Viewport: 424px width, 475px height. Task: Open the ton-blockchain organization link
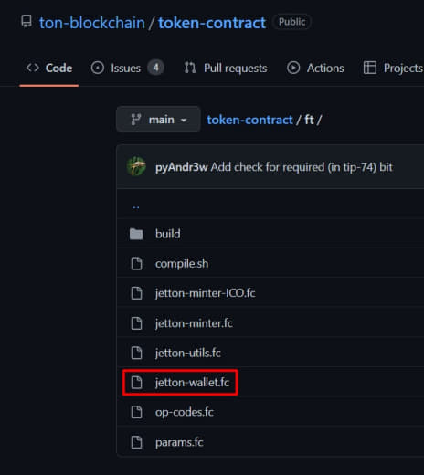click(92, 23)
